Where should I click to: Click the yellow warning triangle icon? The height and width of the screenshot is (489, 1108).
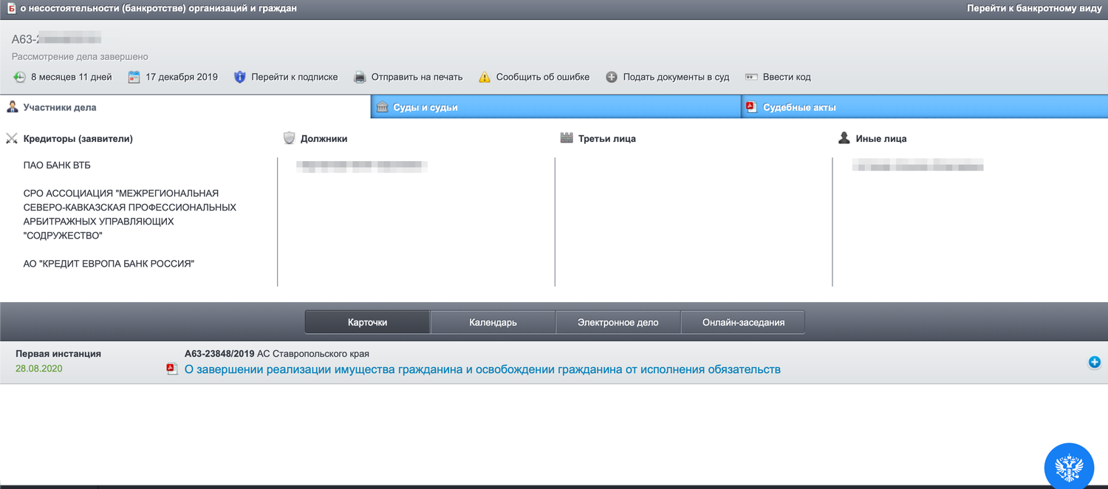point(485,77)
